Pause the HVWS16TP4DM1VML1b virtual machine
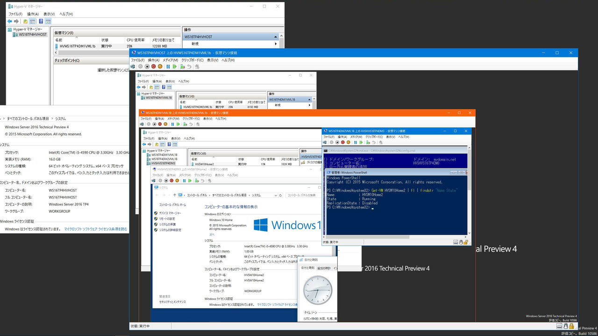Viewport: 598px width, 336px height. 168,66
